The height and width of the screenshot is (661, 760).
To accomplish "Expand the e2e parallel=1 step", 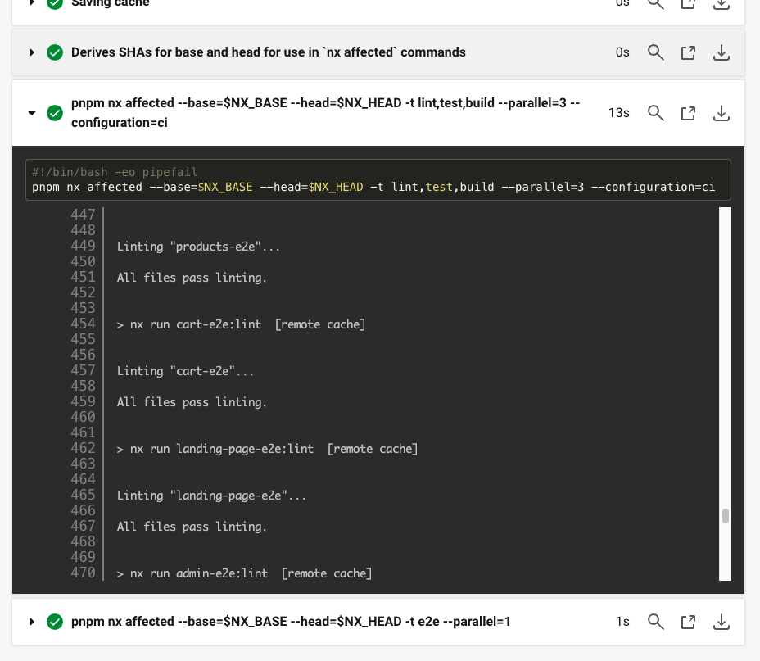I will point(31,622).
